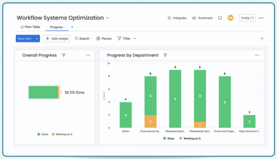277x159 pixels.
Task: Open board options three-dot menu
Action: tap(261, 18)
